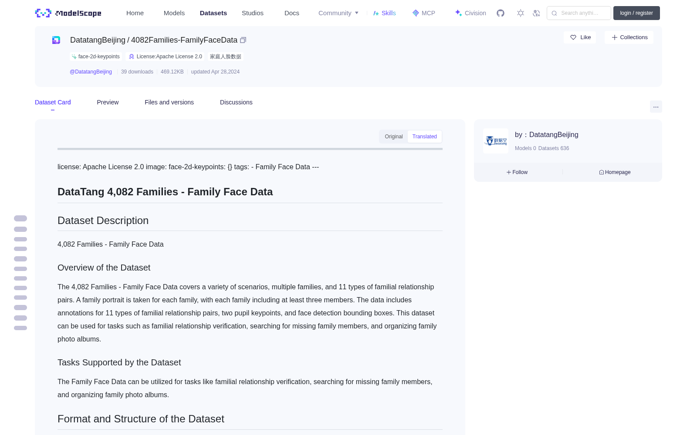Go to Civision

470,13
